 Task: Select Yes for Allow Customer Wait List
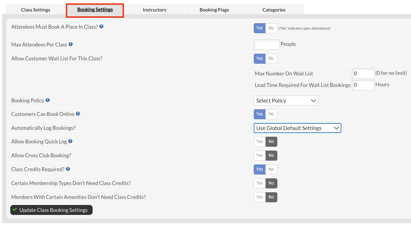tap(260, 59)
